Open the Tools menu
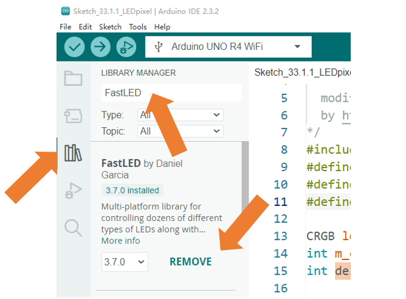The image size is (406, 299). (x=138, y=27)
